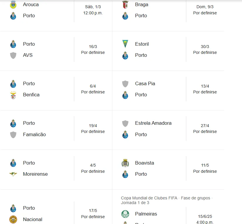The width and height of the screenshot is (242, 224).
Task: Select the Moreirense club badge
Action: click(x=13, y=174)
